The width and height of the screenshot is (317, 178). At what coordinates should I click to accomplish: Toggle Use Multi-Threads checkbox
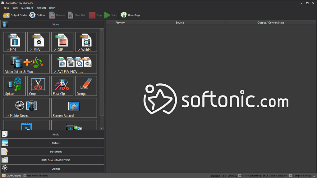[25, 176]
